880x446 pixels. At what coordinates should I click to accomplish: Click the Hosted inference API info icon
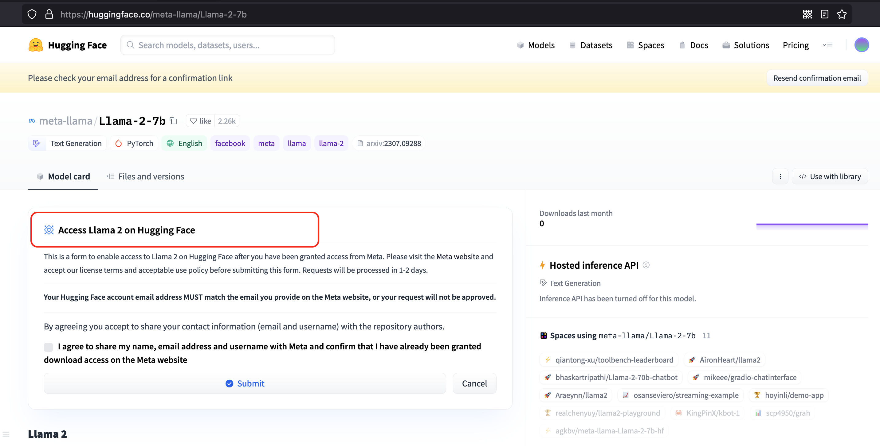pyautogui.click(x=647, y=265)
